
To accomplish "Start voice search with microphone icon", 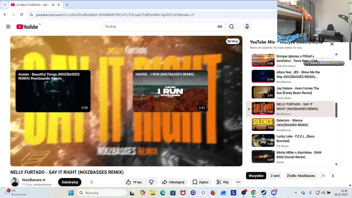I will 247,27.
